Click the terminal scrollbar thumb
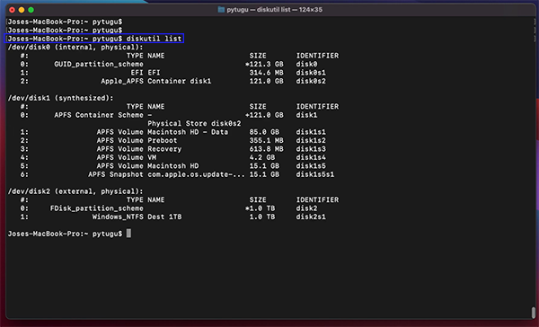This screenshot has height=327, width=539. pyautogui.click(x=534, y=313)
